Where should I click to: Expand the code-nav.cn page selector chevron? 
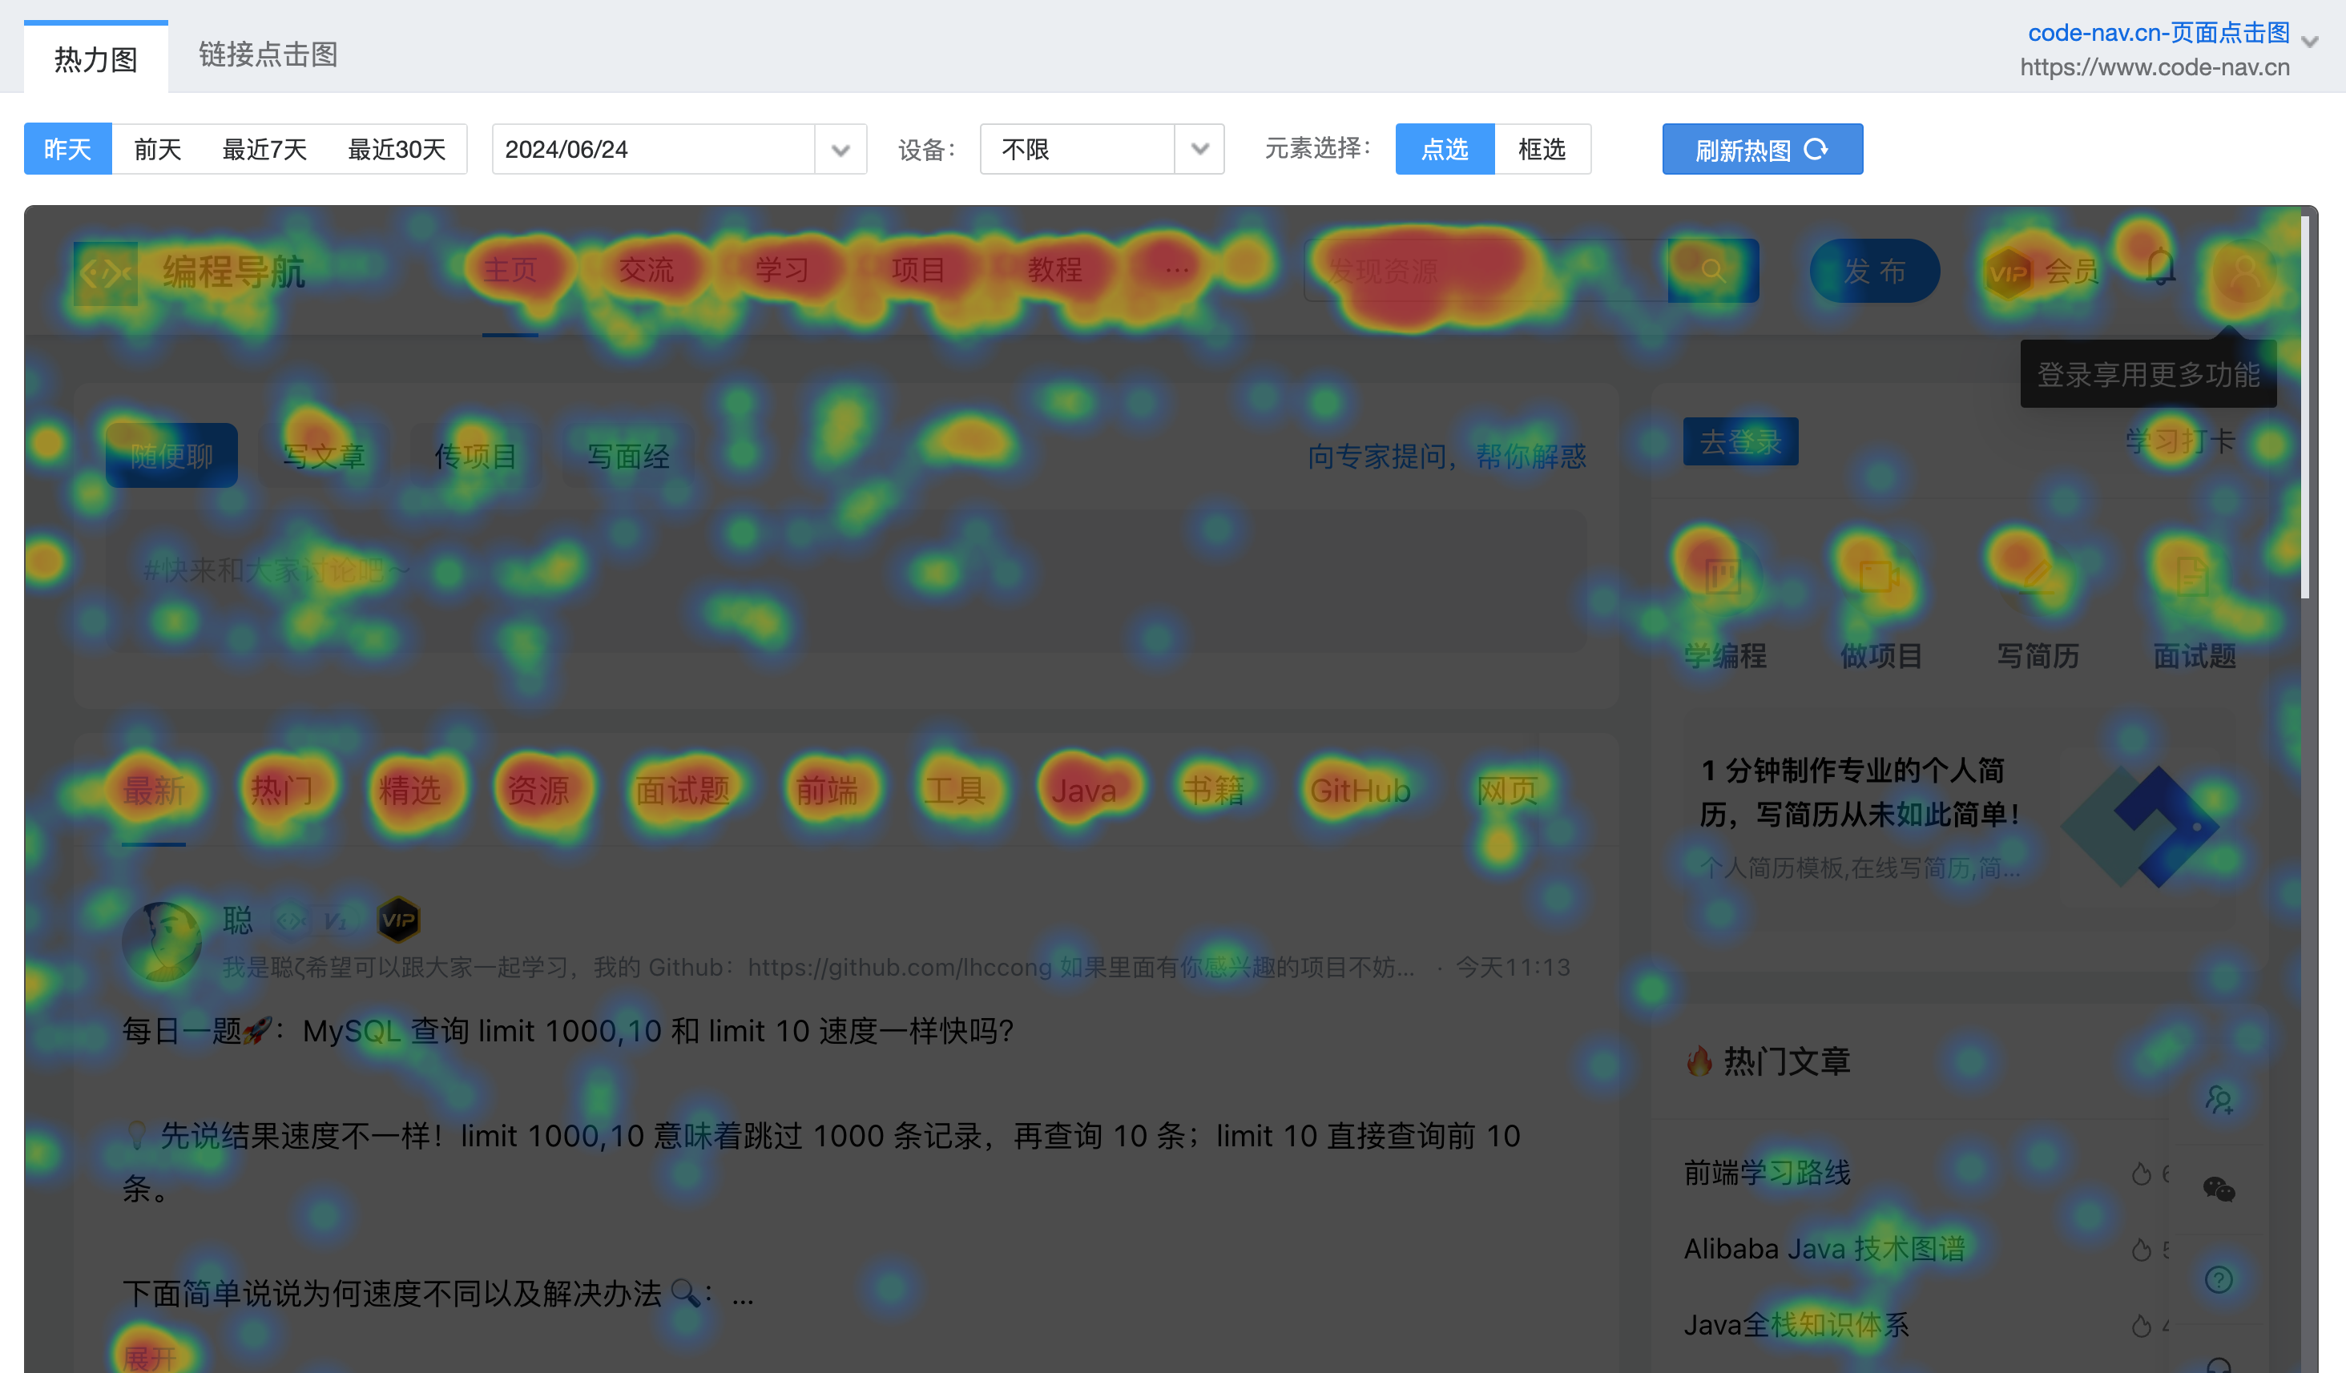pos(2310,42)
